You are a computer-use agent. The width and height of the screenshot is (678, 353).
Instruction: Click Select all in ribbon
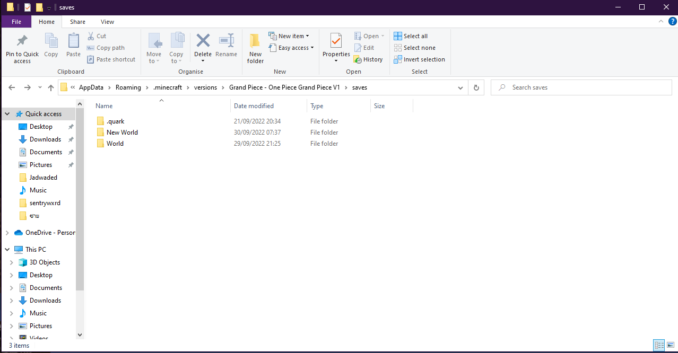coord(411,36)
